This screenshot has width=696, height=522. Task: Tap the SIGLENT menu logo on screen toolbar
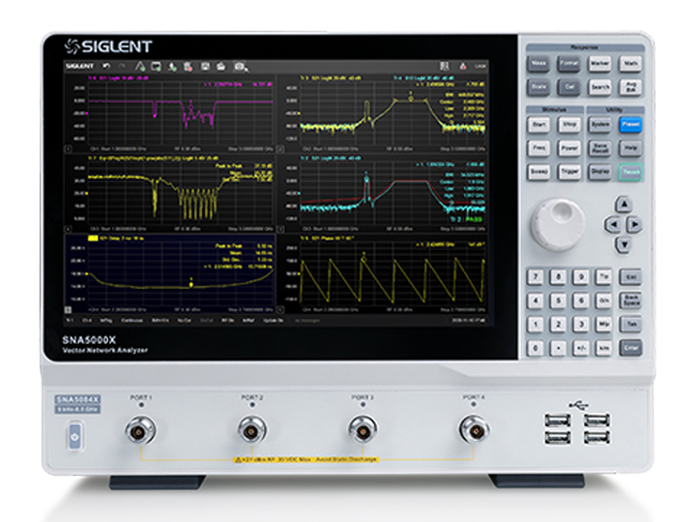tap(80, 66)
